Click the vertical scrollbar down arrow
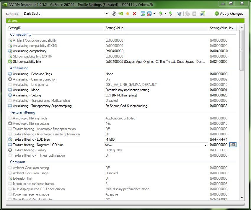Viewport: 251px width, 210px height. click(242, 198)
